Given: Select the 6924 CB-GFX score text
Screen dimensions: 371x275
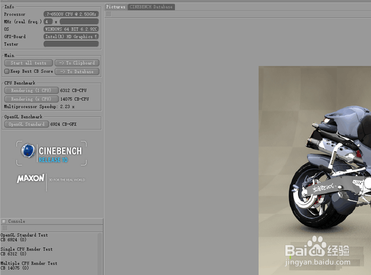Looking at the screenshot, I should (x=63, y=124).
